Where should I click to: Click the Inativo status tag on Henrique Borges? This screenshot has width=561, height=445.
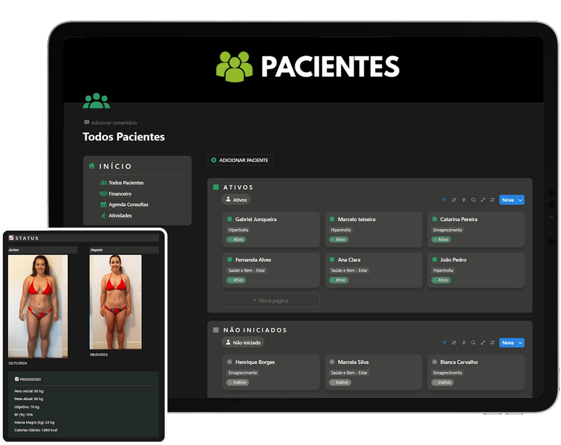pos(238,382)
